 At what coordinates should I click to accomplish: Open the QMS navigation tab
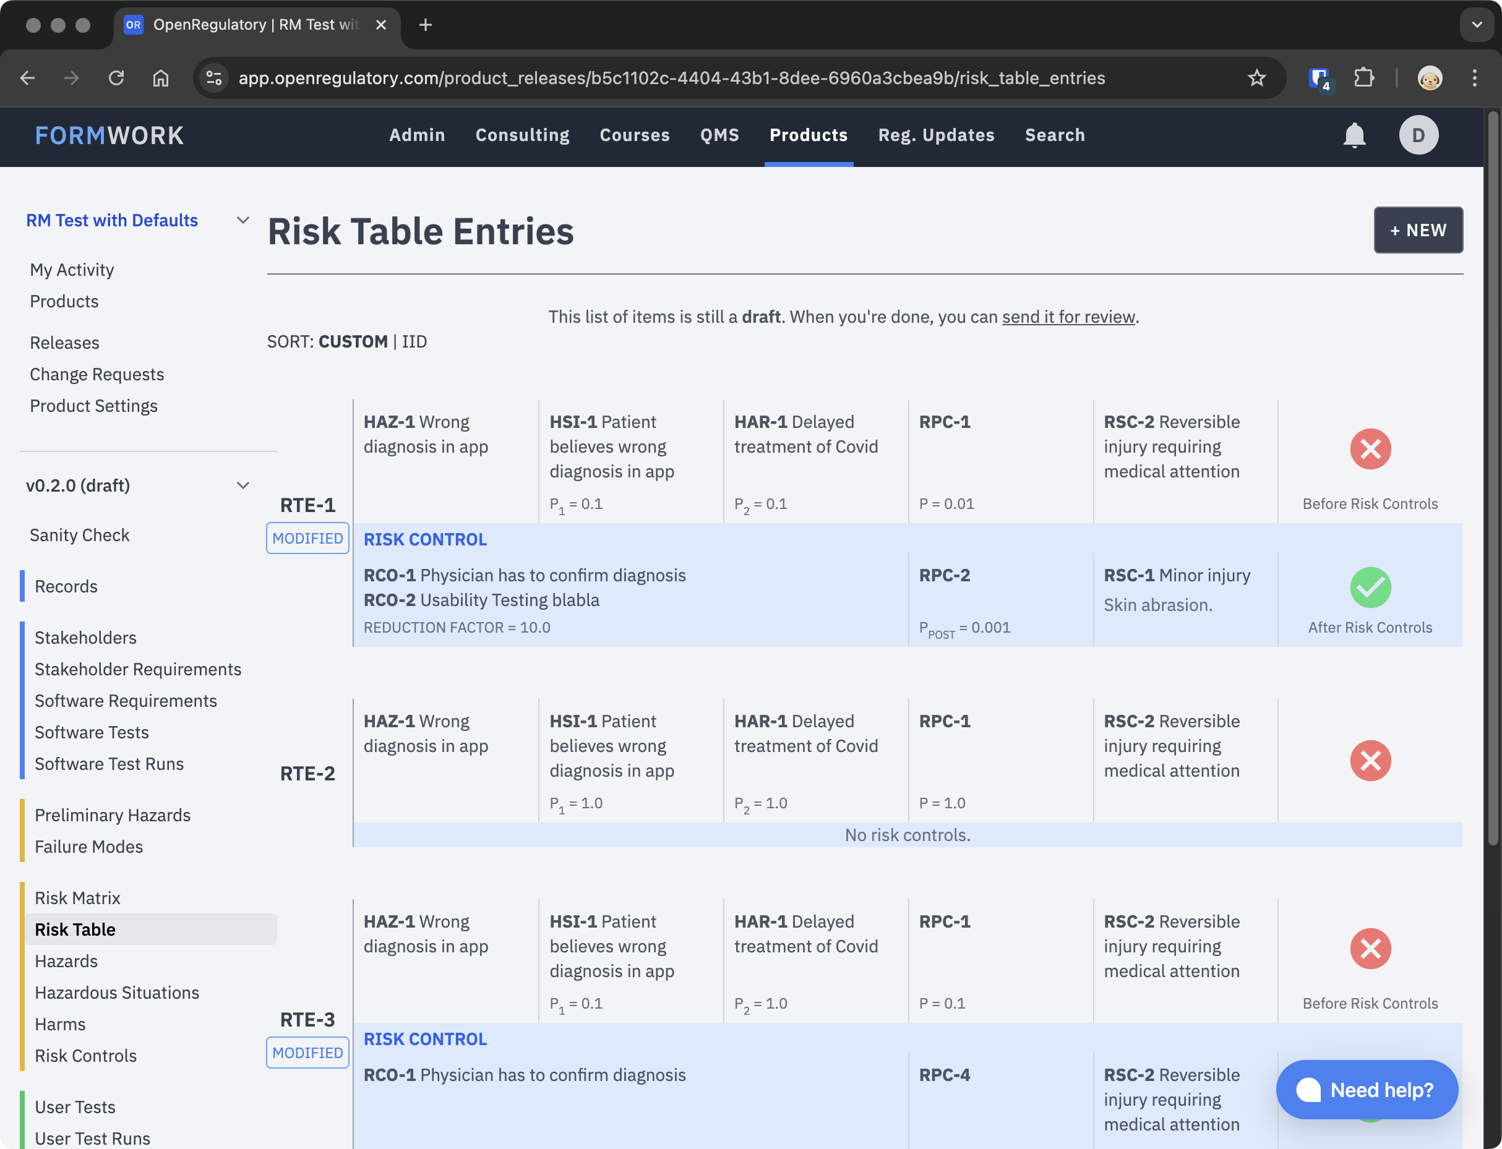click(719, 135)
